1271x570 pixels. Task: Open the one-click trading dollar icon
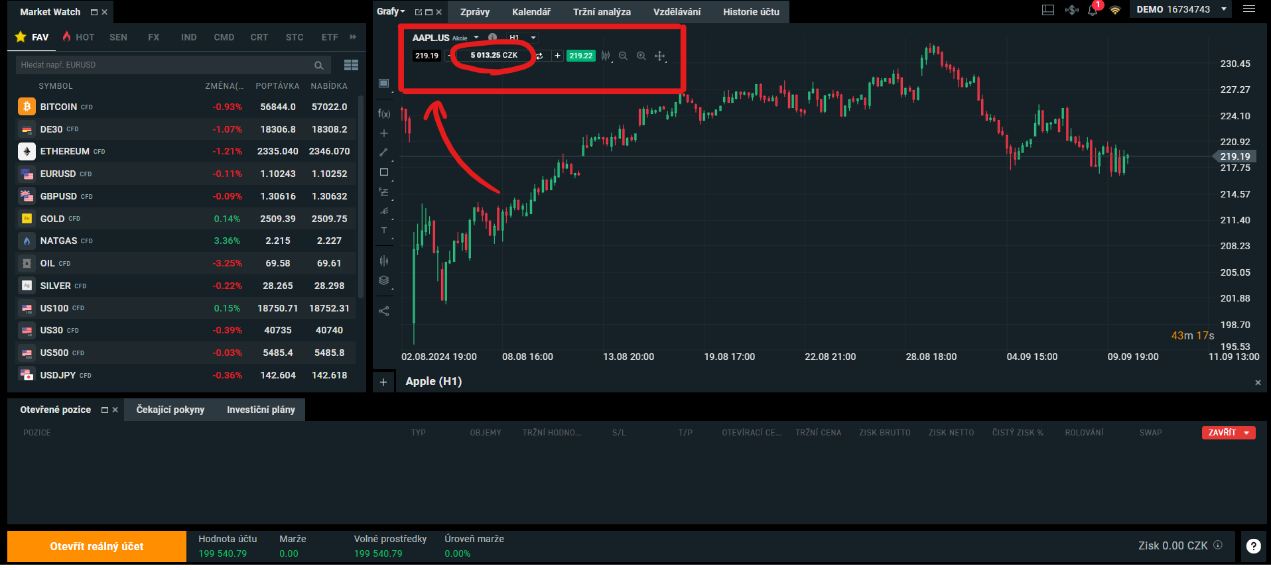point(1071,10)
